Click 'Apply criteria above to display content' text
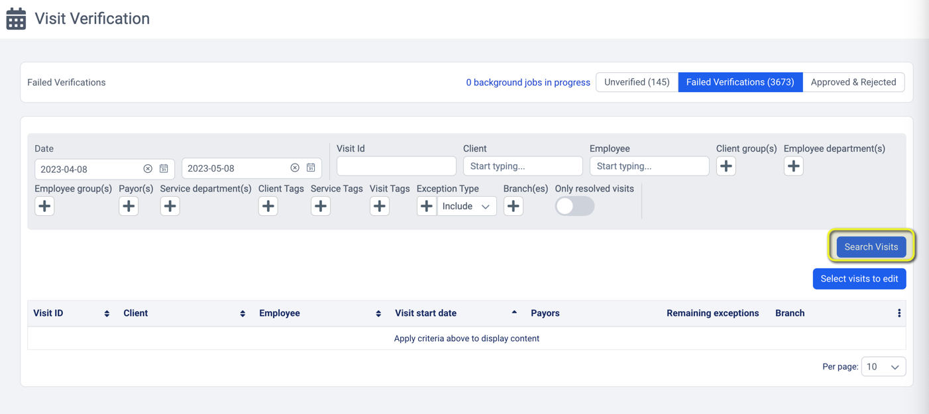 pos(466,338)
